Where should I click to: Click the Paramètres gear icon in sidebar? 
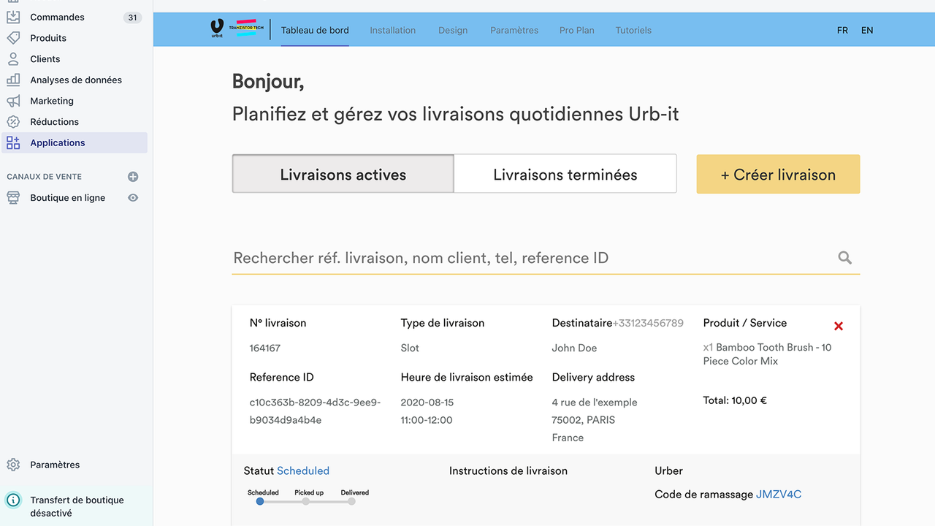click(13, 465)
